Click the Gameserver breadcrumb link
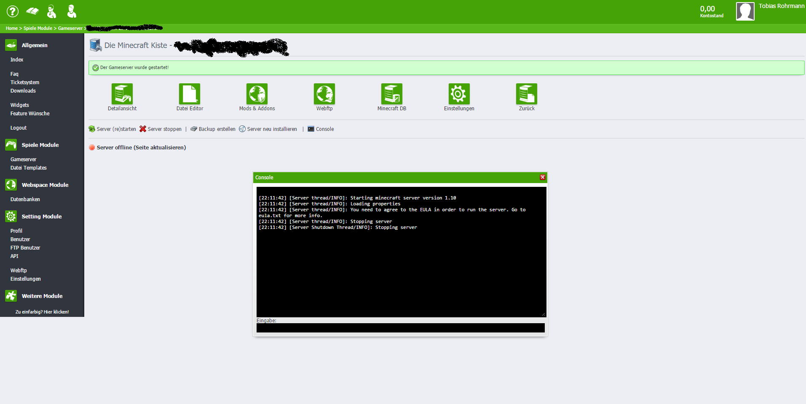The height and width of the screenshot is (404, 806). [70, 29]
